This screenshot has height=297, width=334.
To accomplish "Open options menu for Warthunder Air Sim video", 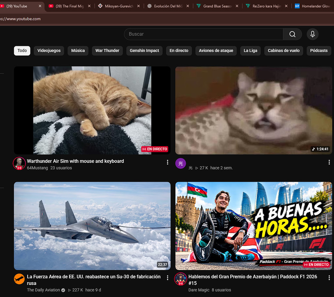I will point(168,162).
